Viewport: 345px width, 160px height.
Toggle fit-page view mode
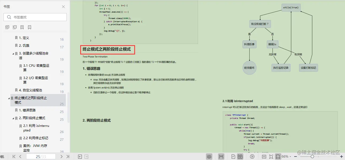(271, 156)
